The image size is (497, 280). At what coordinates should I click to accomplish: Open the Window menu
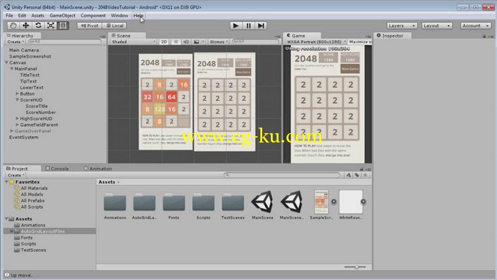[119, 15]
